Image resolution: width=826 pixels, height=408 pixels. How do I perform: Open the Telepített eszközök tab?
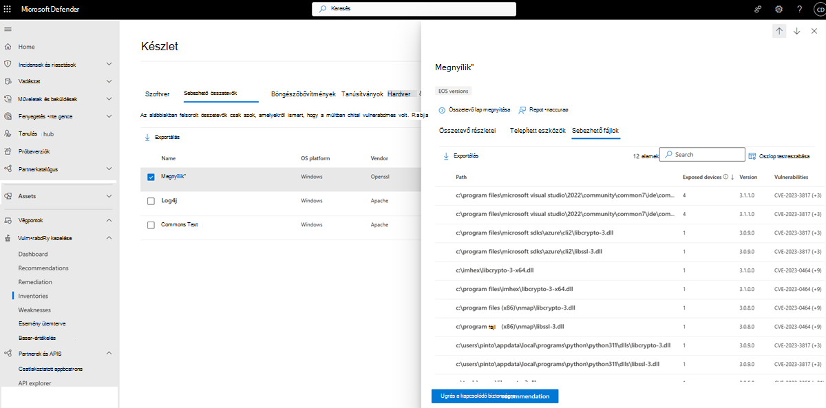tap(538, 130)
